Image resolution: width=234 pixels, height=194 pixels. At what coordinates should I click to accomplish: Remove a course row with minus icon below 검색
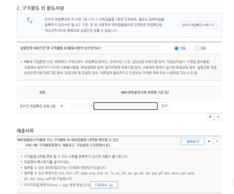point(218,117)
